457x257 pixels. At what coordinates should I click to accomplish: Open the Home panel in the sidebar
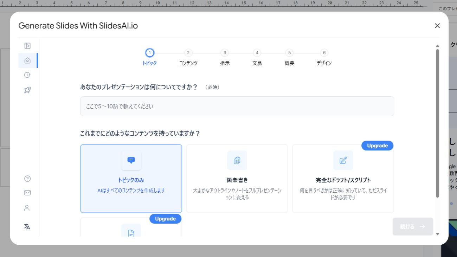[27, 60]
